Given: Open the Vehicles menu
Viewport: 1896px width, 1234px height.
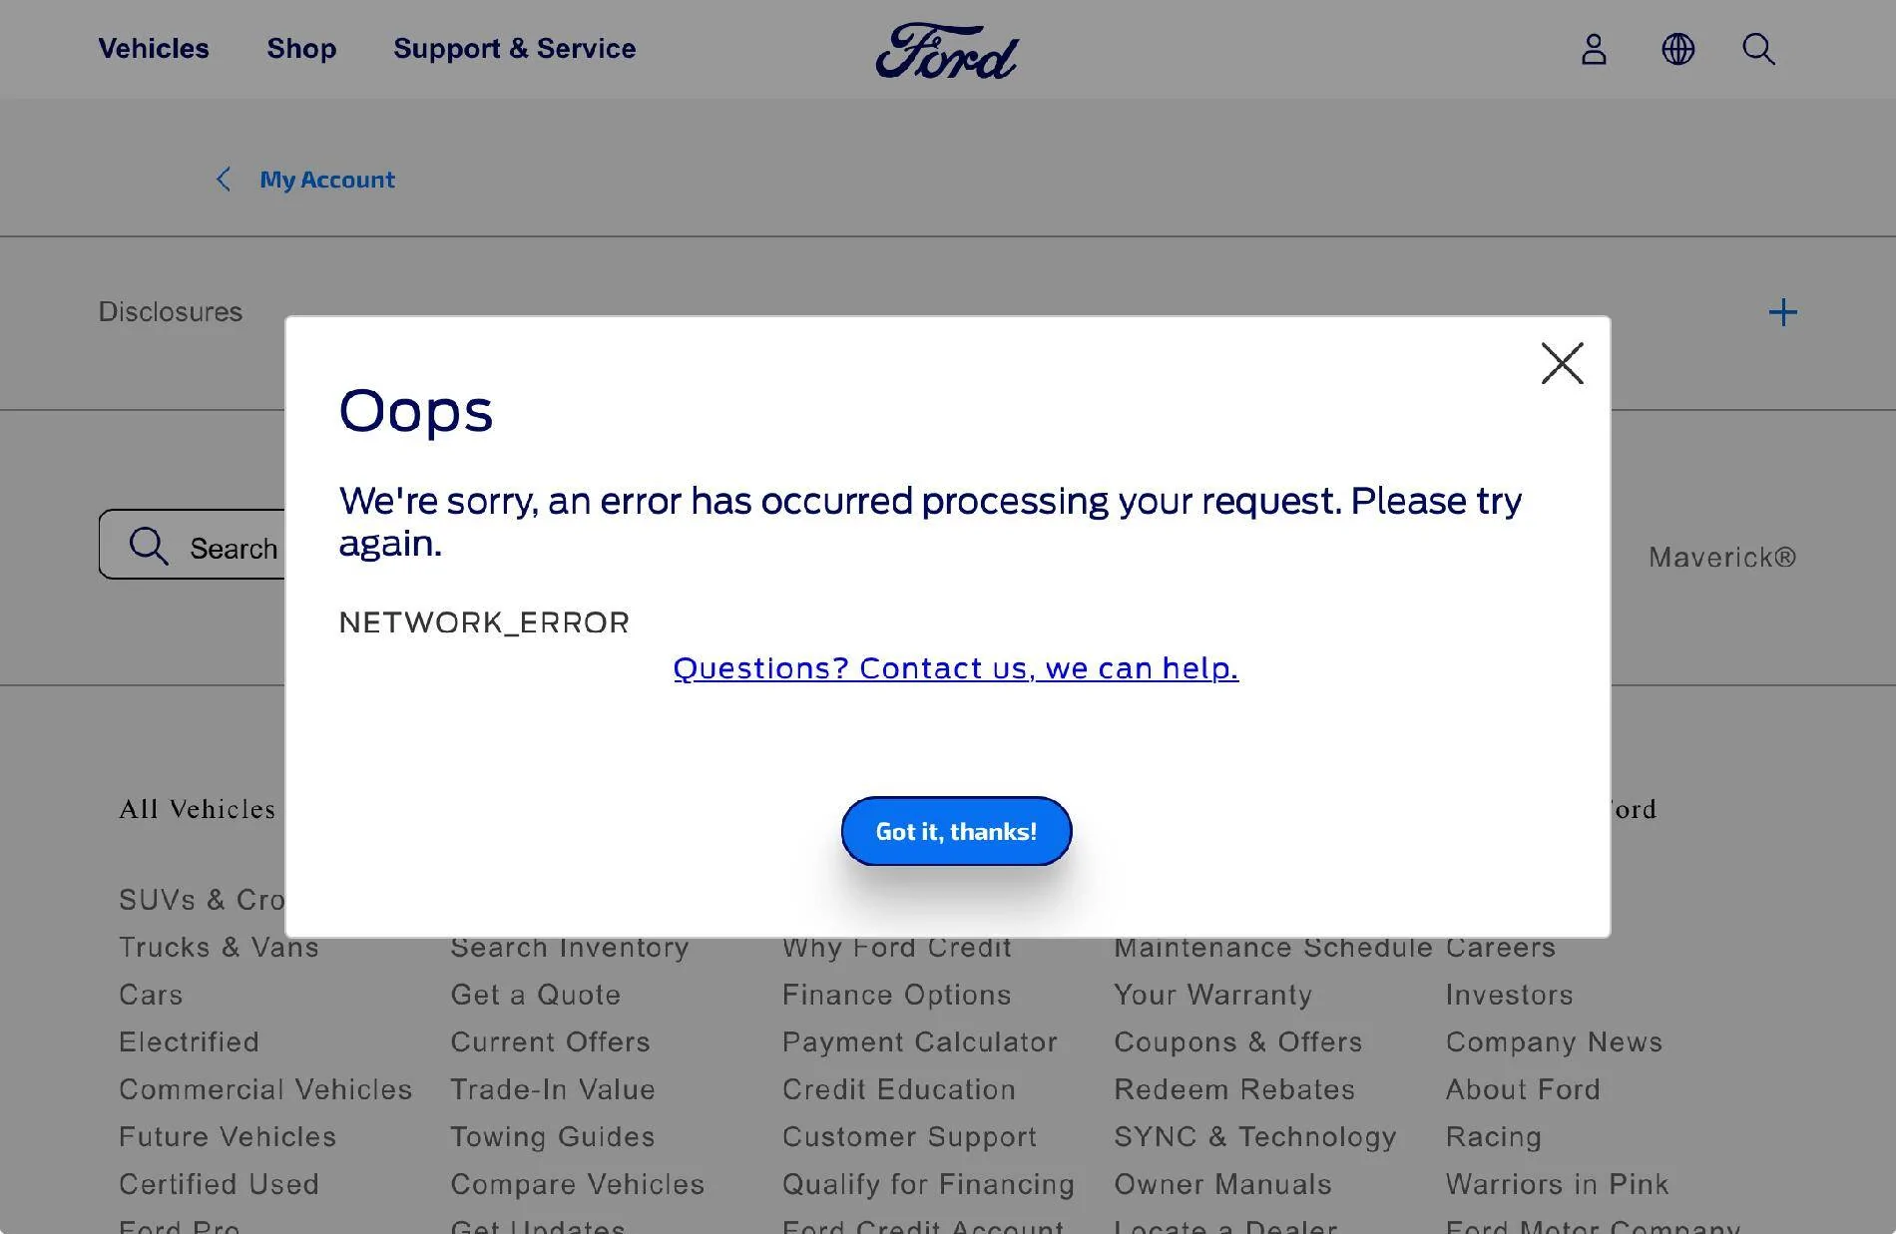Looking at the screenshot, I should (x=154, y=48).
